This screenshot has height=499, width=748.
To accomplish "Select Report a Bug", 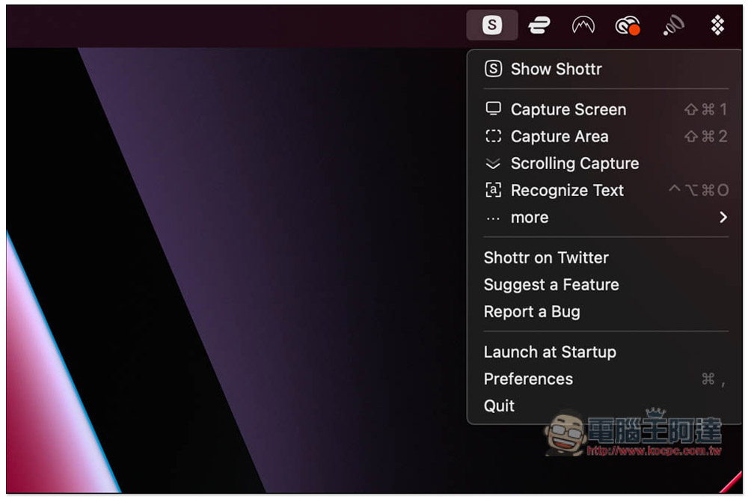I will 605,311.
